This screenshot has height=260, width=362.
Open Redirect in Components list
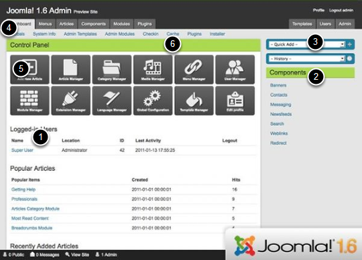coord(278,143)
